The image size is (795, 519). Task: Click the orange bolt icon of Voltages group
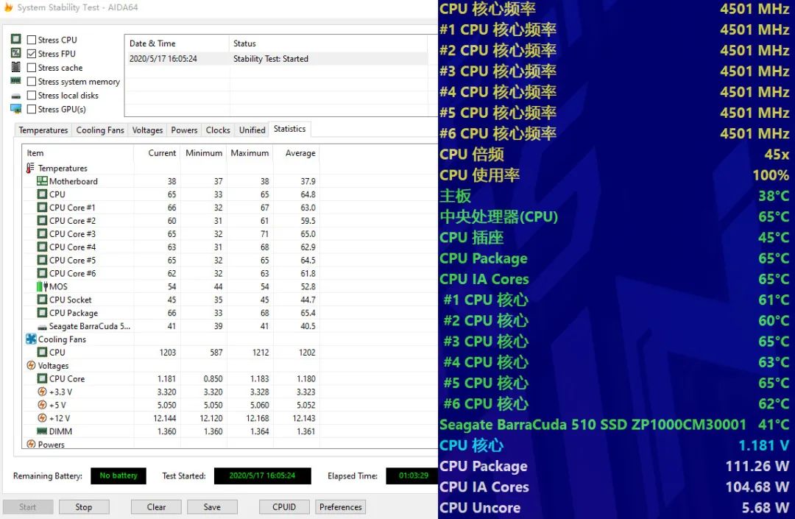click(x=31, y=365)
